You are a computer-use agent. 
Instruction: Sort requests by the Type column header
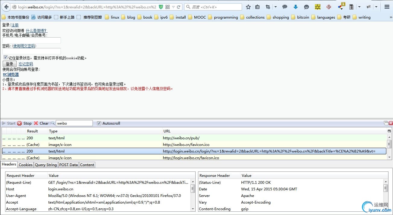pyautogui.click(x=105, y=131)
